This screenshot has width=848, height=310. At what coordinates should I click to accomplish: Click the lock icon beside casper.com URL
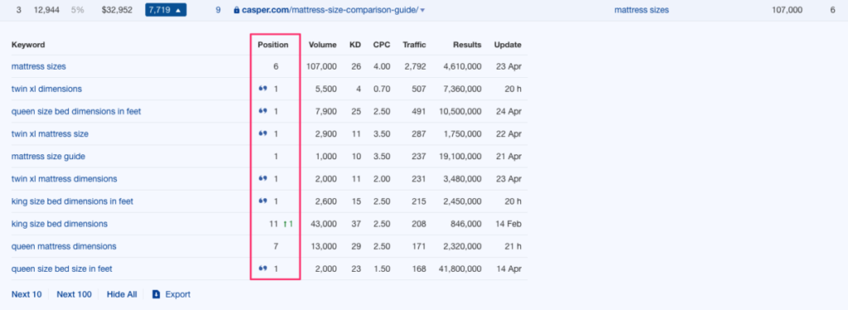(x=236, y=10)
